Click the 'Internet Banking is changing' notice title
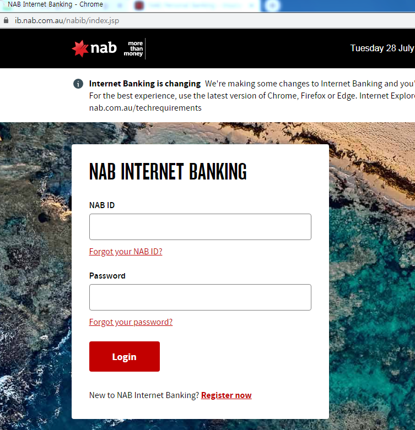This screenshot has height=430, width=415. tap(144, 83)
